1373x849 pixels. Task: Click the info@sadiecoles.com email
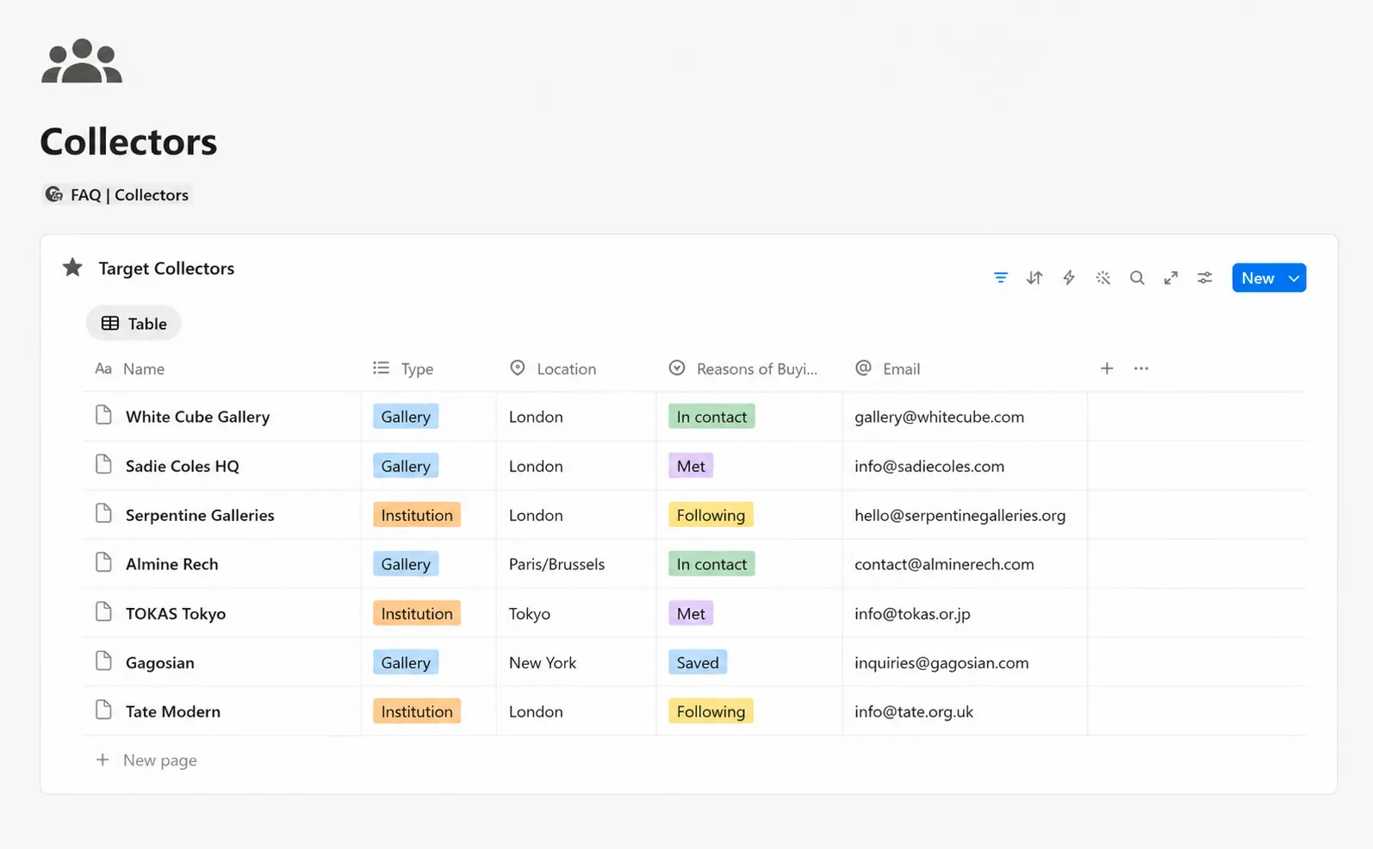pyautogui.click(x=929, y=466)
